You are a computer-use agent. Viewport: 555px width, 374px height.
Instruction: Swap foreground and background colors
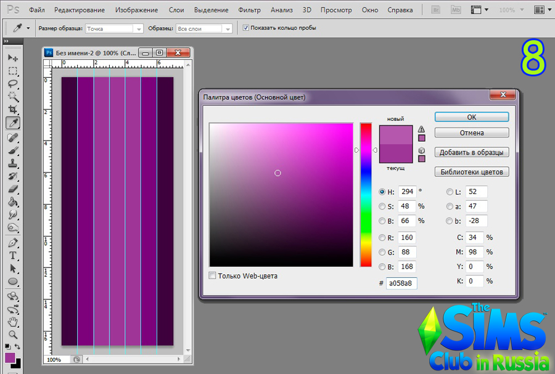pyautogui.click(x=17, y=347)
